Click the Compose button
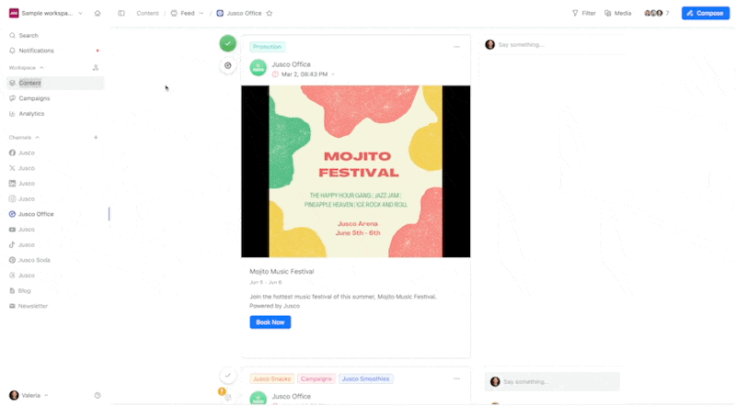 (x=705, y=14)
